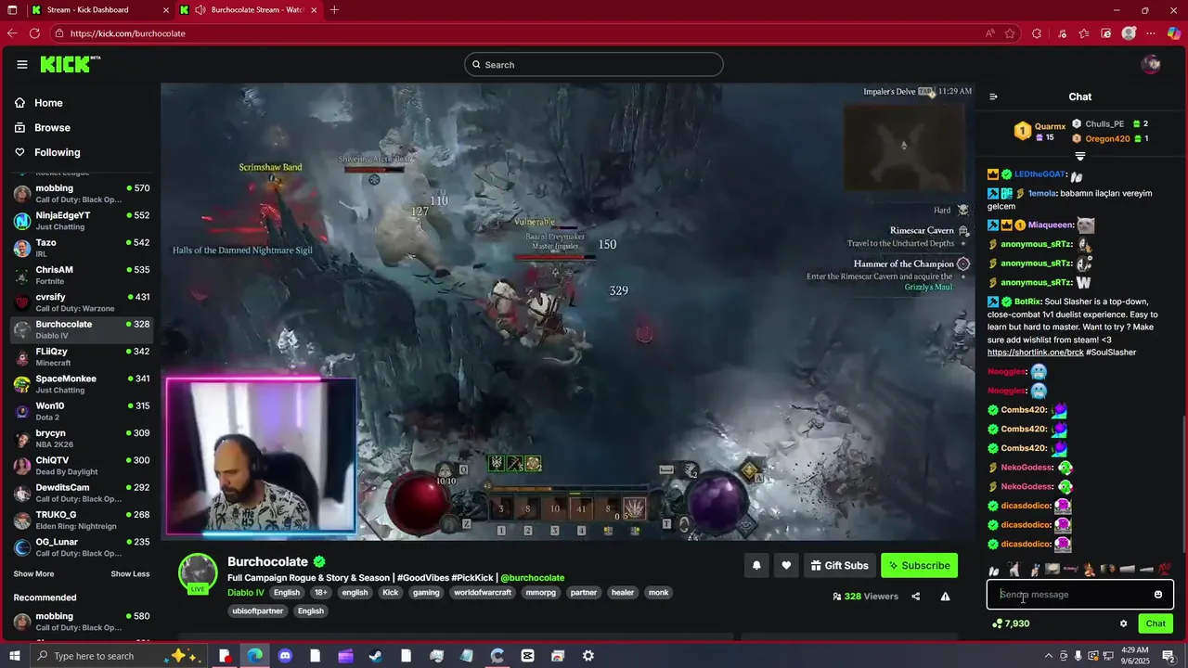
Task: Click the share icon near viewers
Action: click(916, 597)
